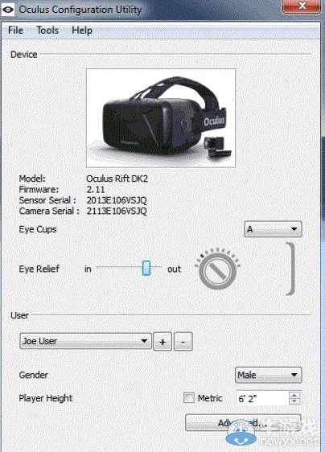Image resolution: width=325 pixels, height=452 pixels.
Task: Open the File menu
Action: pos(15,30)
